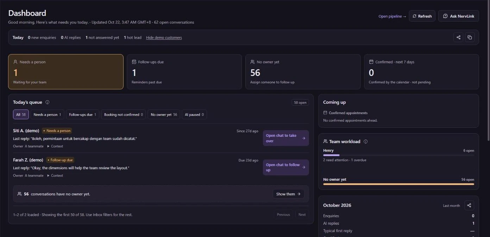The height and width of the screenshot is (237, 490).
Task: Follow the Open pipeline link
Action: pos(392,16)
